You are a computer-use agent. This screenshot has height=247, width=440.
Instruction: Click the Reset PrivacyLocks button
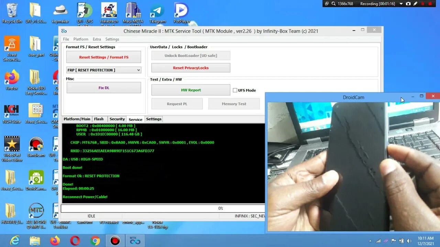click(x=191, y=68)
